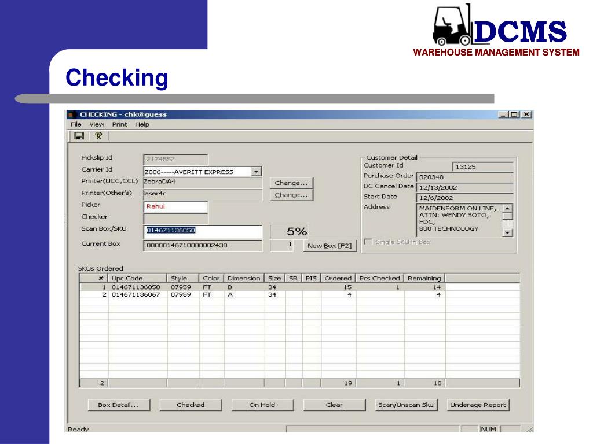The width and height of the screenshot is (593, 444).
Task: Click the CHECKING window title bar app icon
Action: [x=72, y=114]
